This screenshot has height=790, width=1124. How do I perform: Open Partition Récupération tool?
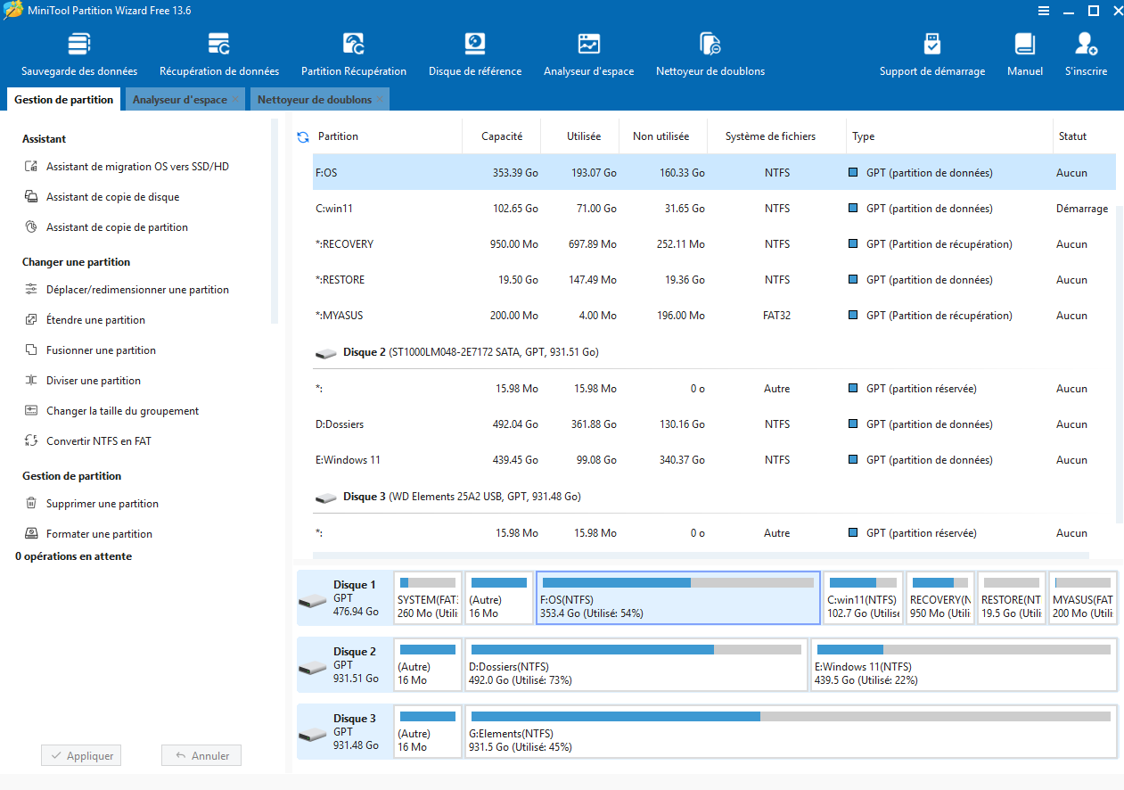(353, 54)
